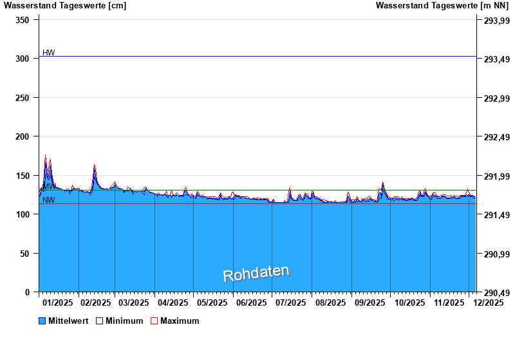The height and width of the screenshot is (354, 515).
Task: Select the 07/2025 x-axis label
Action: pos(291,303)
